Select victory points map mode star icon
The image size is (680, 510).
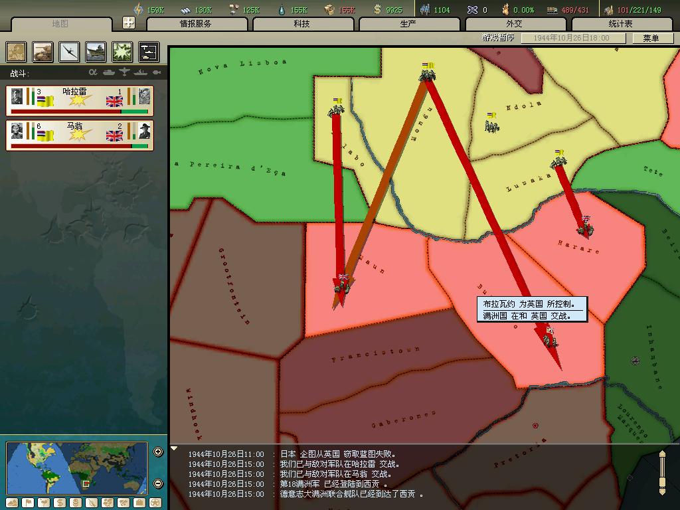[x=155, y=503]
